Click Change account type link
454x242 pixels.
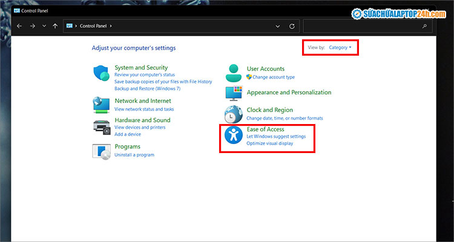[x=273, y=77]
